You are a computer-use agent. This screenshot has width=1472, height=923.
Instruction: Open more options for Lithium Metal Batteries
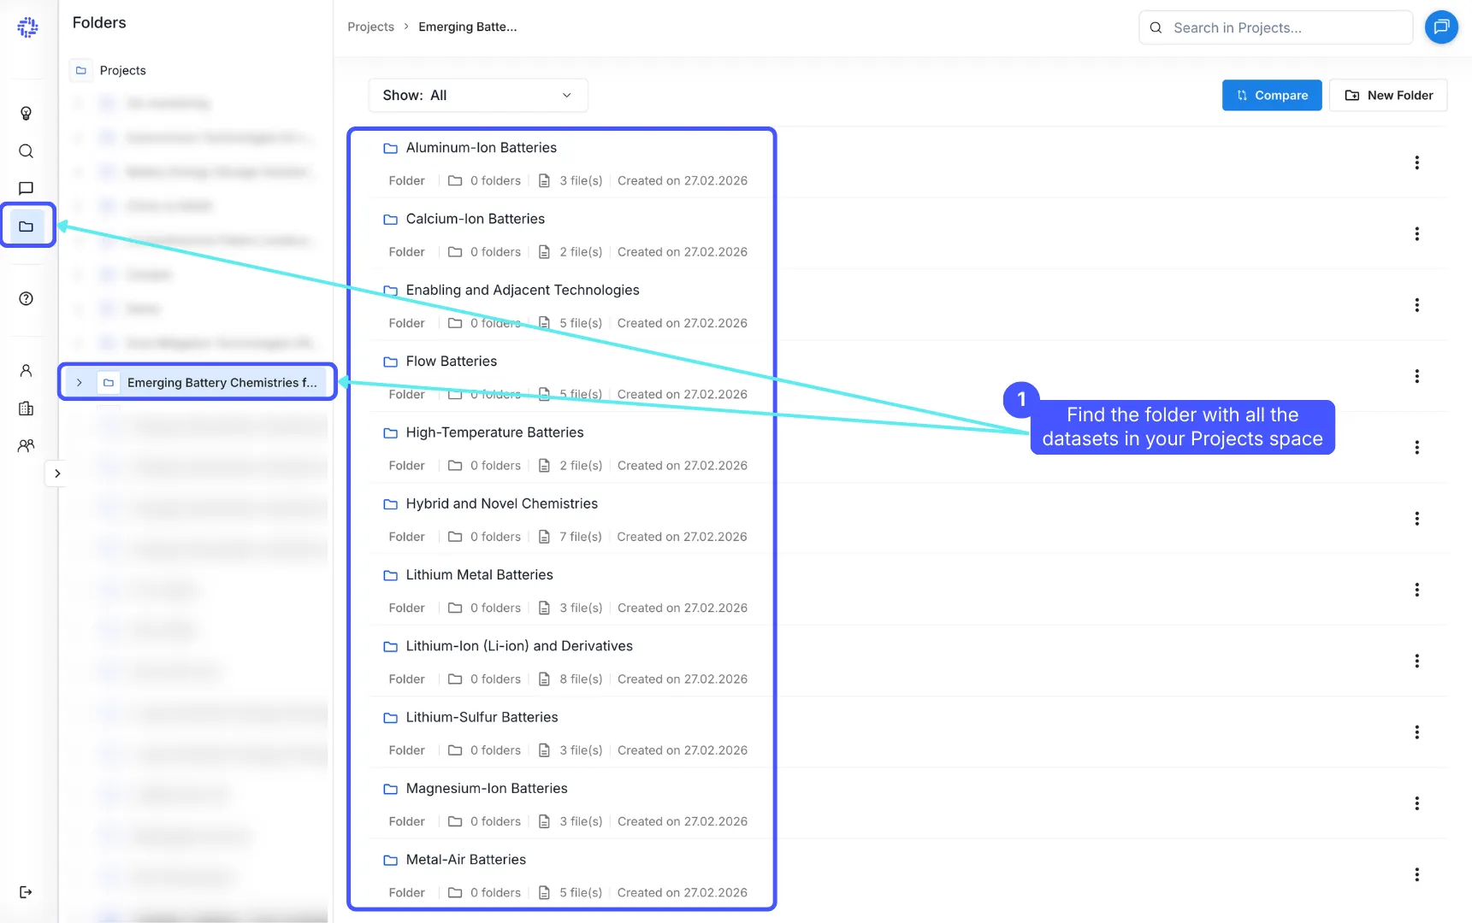click(1417, 590)
